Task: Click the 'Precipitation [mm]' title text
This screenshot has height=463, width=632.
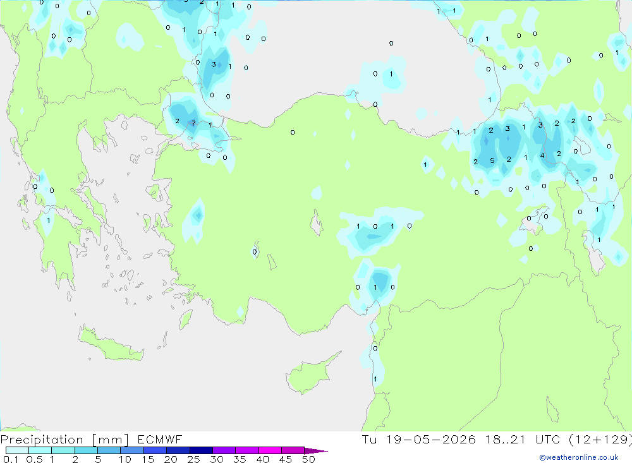Action: pyautogui.click(x=64, y=440)
